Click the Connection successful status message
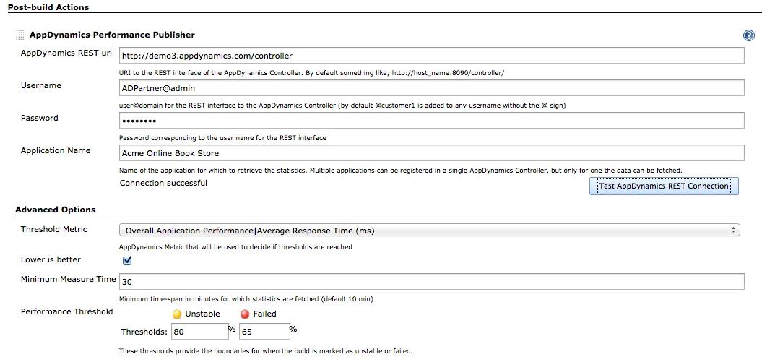This screenshot has height=357, width=762. 163,183
